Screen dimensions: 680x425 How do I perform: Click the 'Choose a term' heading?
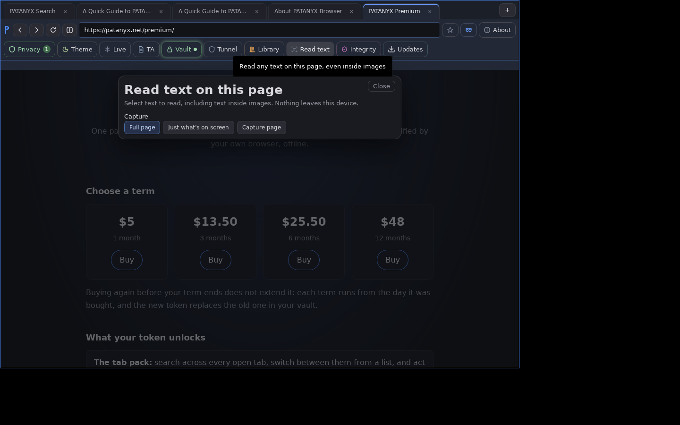coord(120,191)
